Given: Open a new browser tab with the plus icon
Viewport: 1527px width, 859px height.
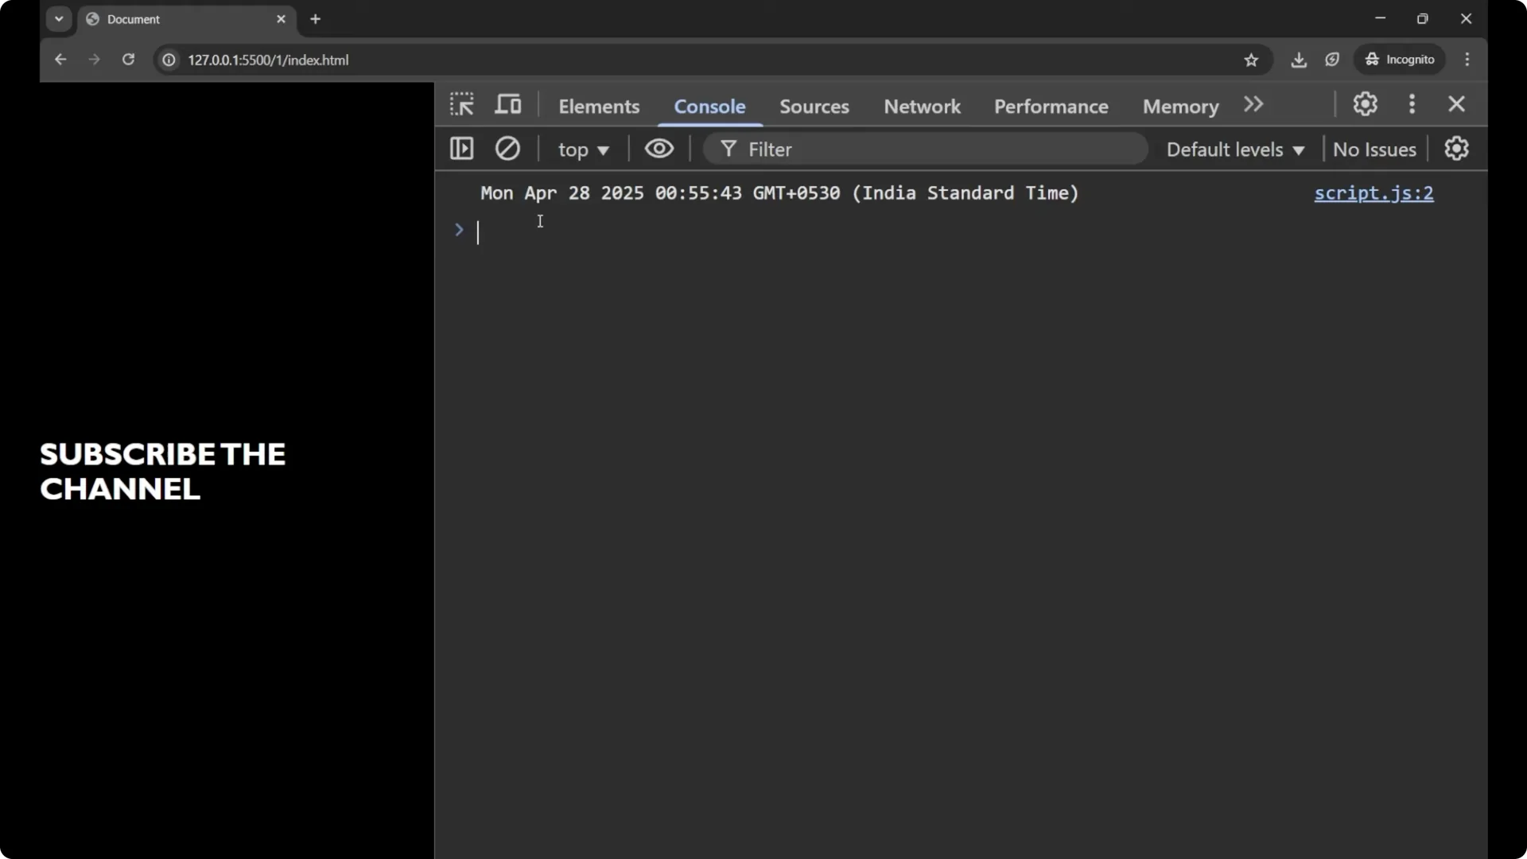Looking at the screenshot, I should point(316,18).
